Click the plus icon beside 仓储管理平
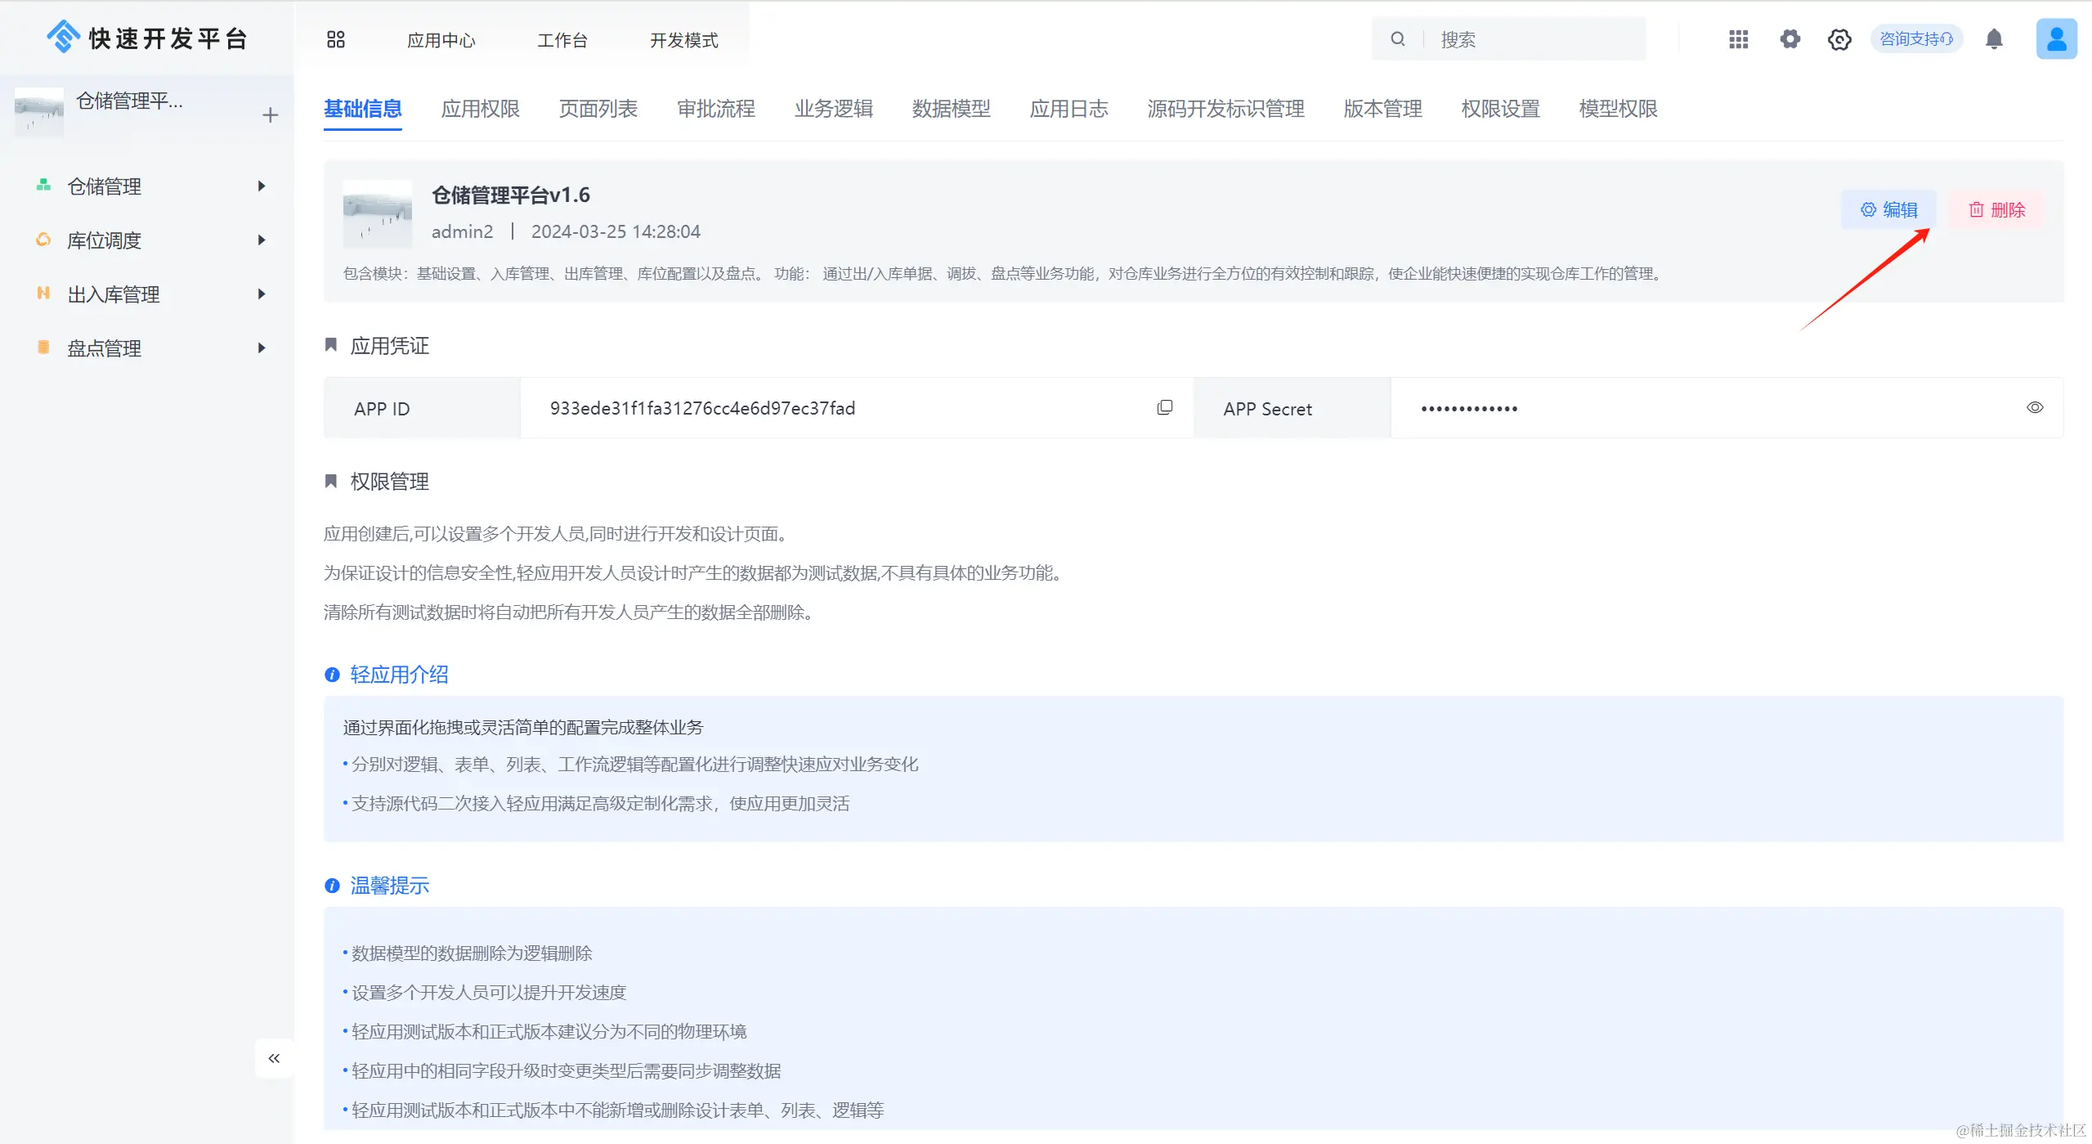 point(271,115)
